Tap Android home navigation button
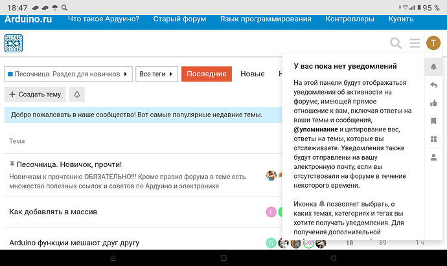The image size is (447, 266). [x=223, y=258]
